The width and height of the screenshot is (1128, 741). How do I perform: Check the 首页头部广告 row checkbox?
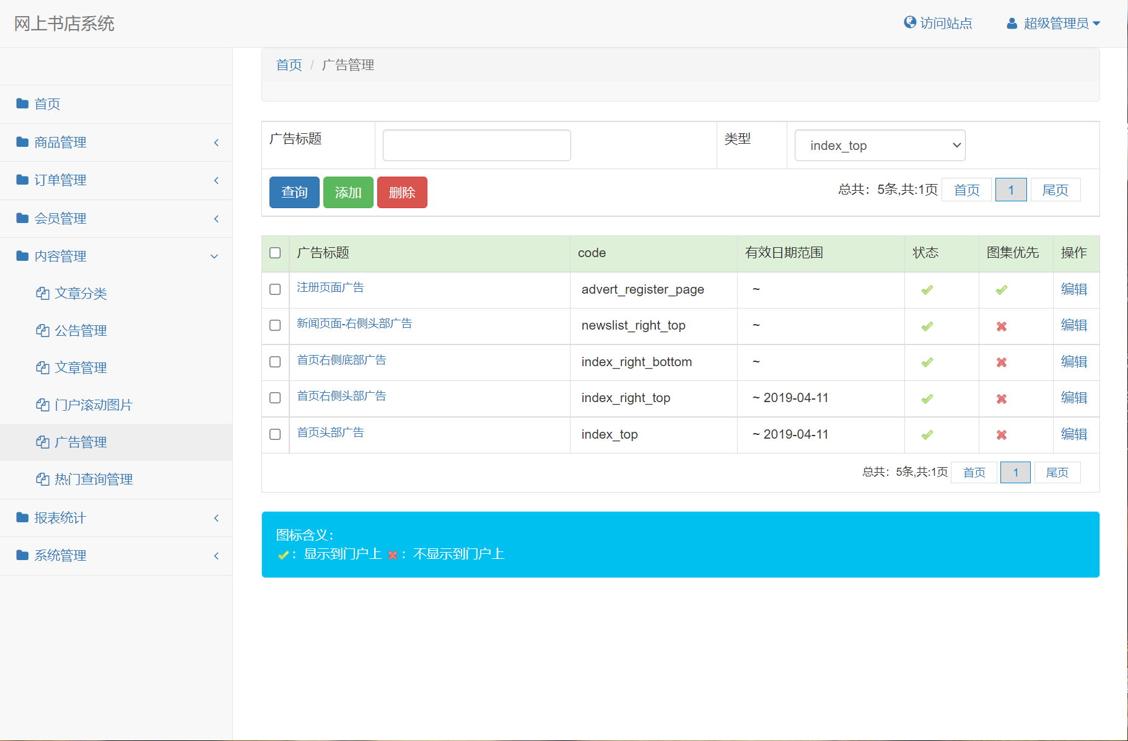click(x=275, y=434)
